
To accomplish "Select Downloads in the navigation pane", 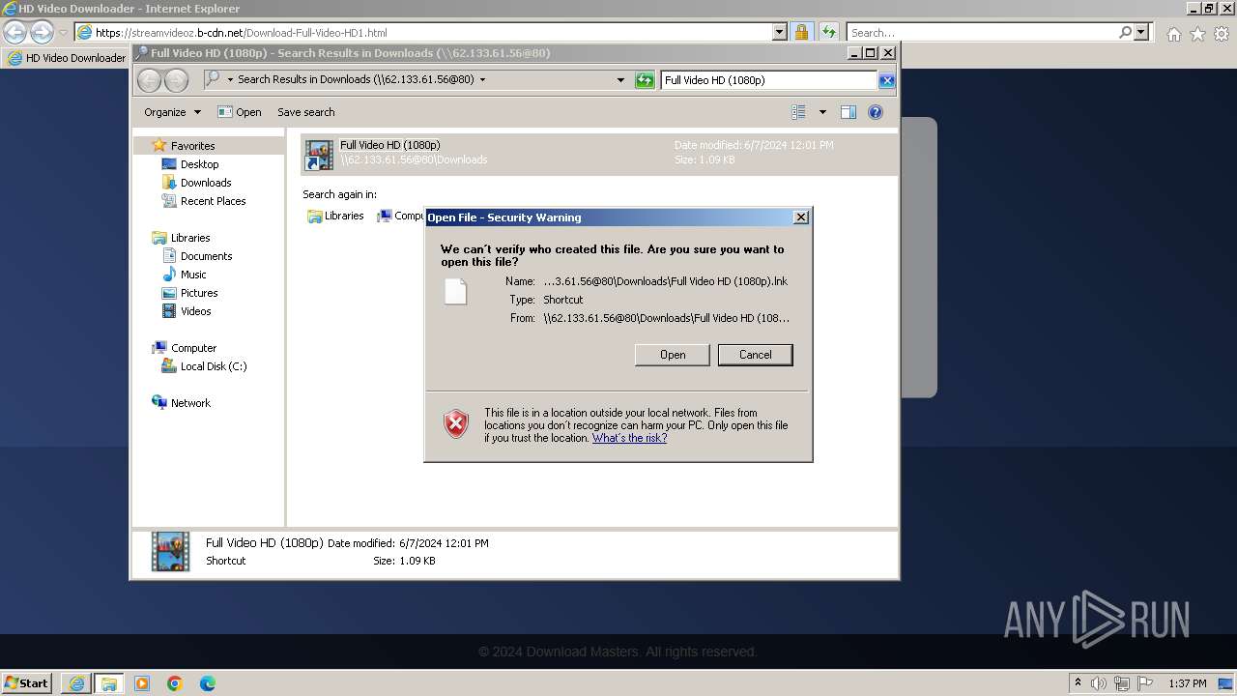I will pyautogui.click(x=205, y=183).
